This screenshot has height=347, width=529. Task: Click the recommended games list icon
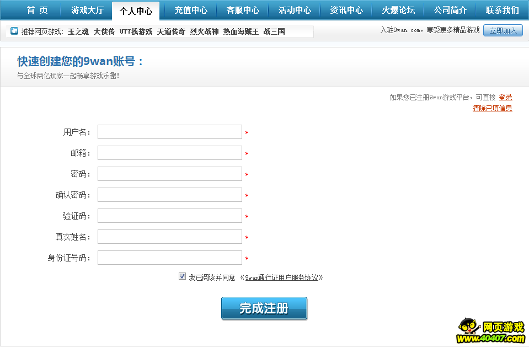[14, 31]
